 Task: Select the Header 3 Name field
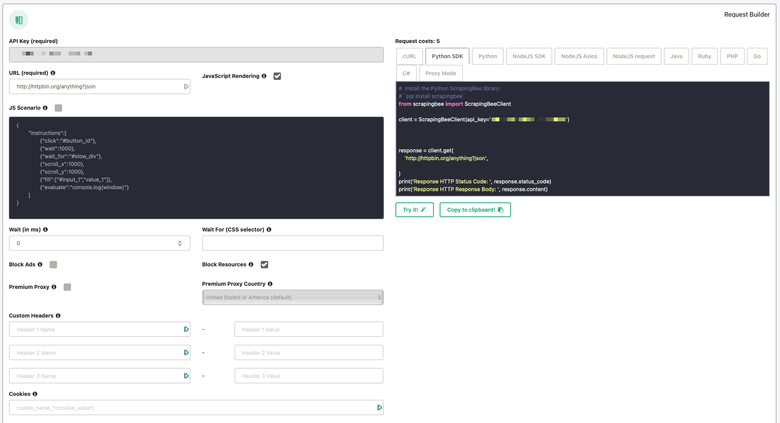point(99,376)
